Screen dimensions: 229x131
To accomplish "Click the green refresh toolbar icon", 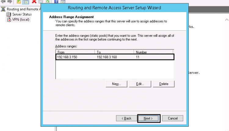I will (48, 2).
